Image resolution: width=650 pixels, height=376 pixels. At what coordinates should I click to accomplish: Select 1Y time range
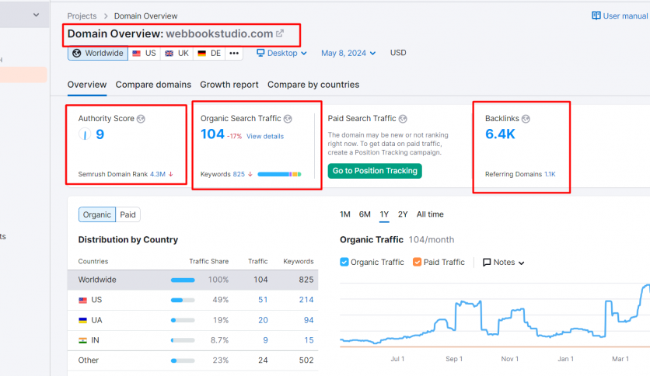(x=384, y=214)
